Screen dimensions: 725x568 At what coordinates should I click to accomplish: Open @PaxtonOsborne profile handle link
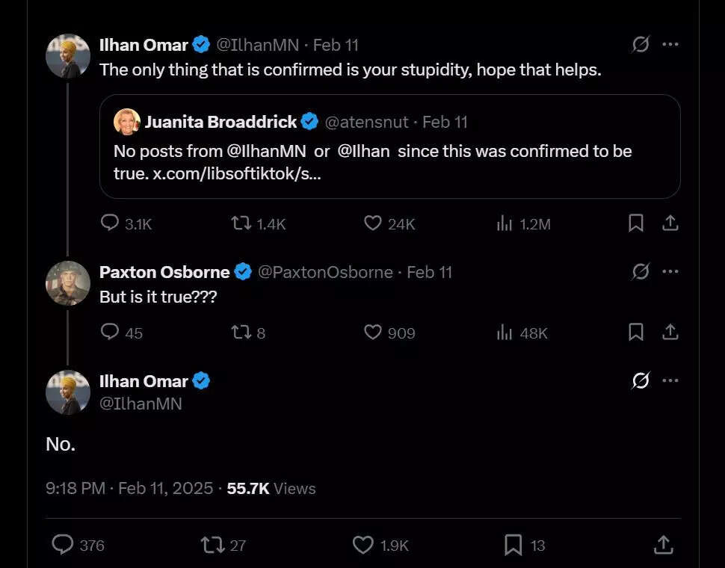coord(325,272)
